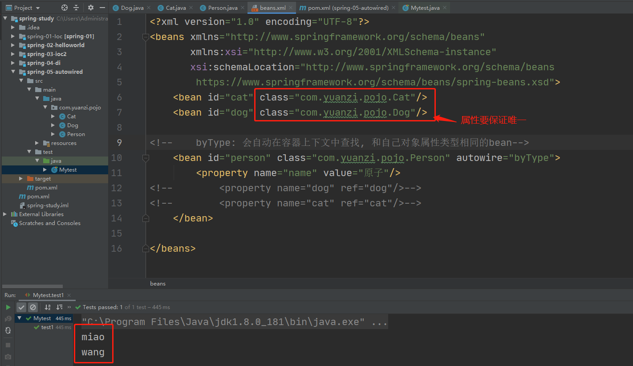Collapse the Mytest test result node
The image size is (633, 366).
click(20, 318)
